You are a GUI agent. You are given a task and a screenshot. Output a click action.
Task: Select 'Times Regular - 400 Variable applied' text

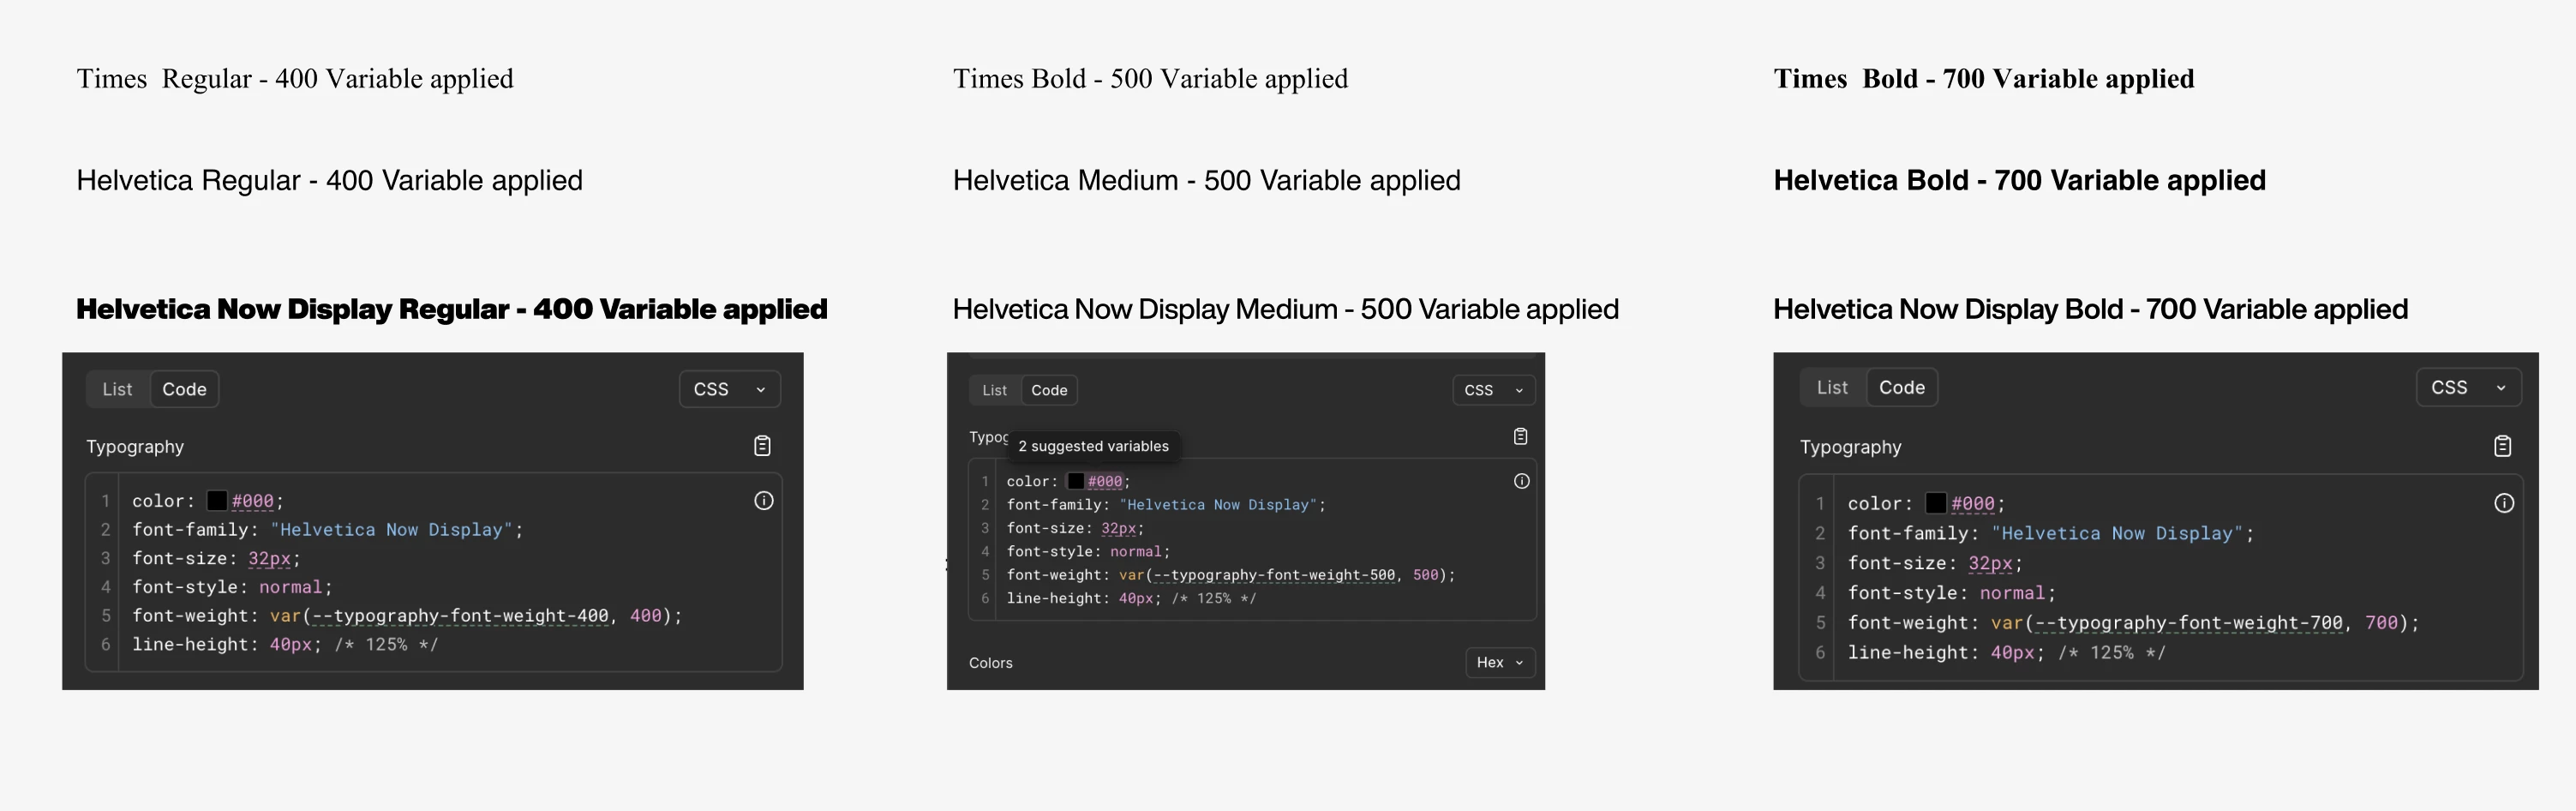[295, 79]
